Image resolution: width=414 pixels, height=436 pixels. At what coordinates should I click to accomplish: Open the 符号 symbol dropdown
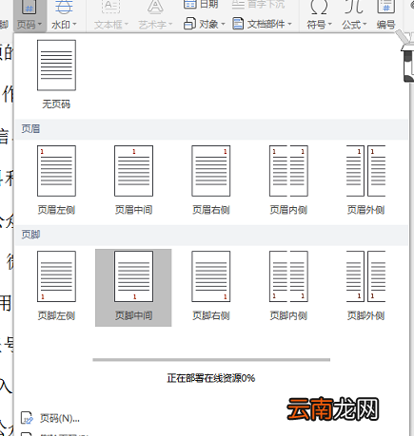(319, 25)
